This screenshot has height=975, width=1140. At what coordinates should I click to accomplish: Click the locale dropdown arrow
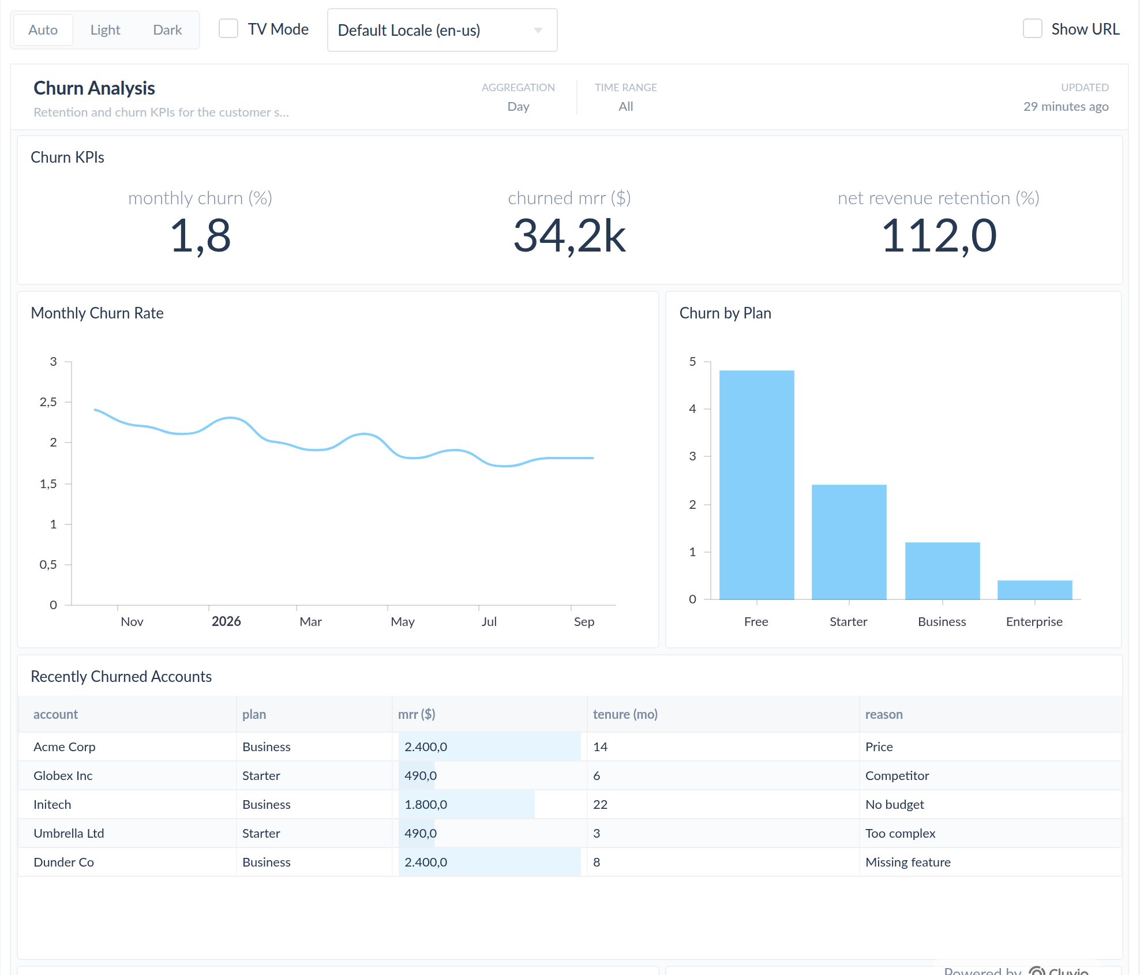coord(538,31)
